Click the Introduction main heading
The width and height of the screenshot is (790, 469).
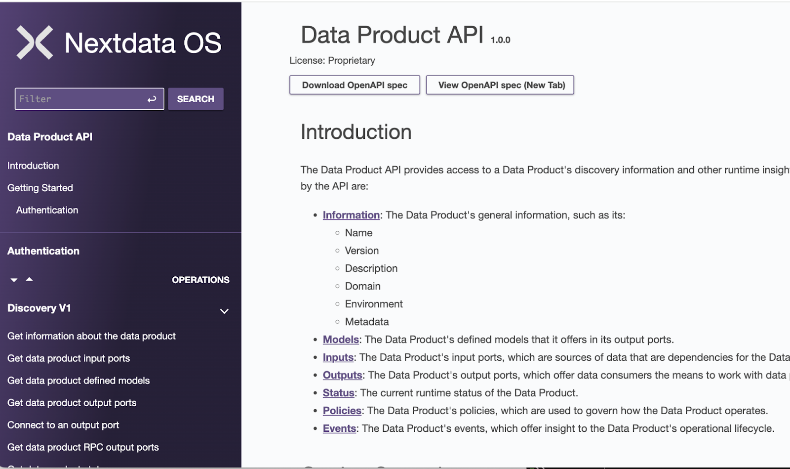click(356, 132)
